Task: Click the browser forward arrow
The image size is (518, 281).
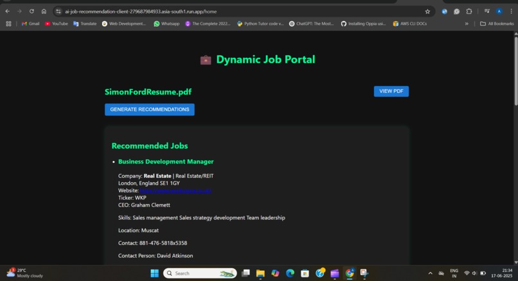Action: [x=19, y=11]
